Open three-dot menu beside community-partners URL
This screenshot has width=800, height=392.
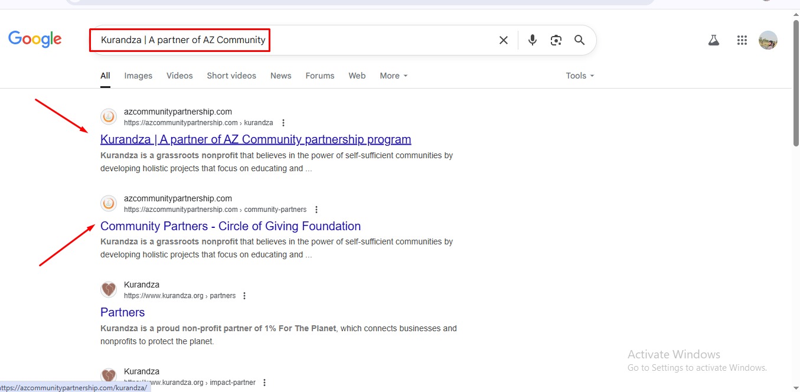click(316, 210)
